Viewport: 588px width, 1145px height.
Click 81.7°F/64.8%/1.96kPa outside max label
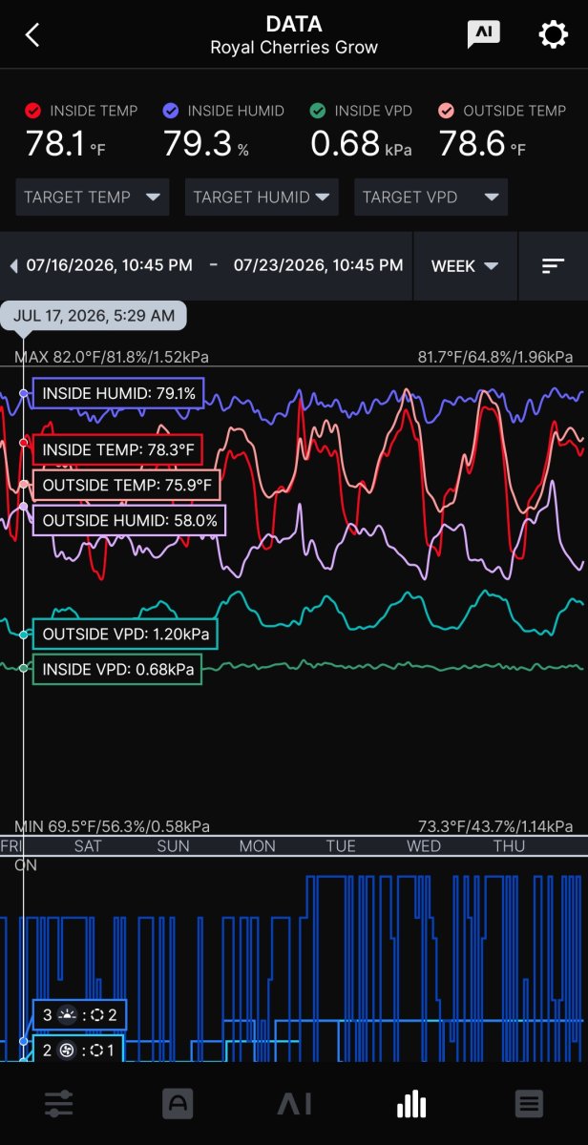coord(495,357)
